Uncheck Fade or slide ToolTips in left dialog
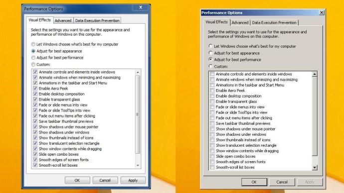This screenshot has width=344, height=193. pos(35,110)
